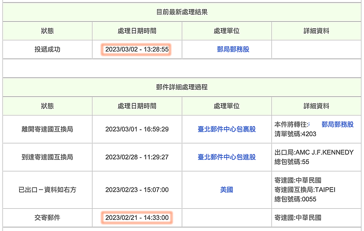Click 總包號碼:55 detail text
This screenshot has height=231, width=364.
point(292,162)
